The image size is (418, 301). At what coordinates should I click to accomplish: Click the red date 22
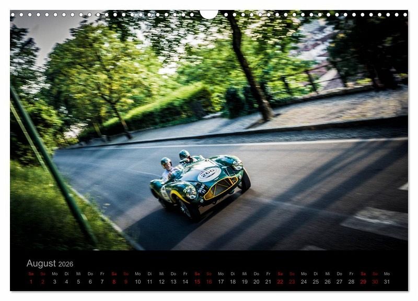point(280,282)
